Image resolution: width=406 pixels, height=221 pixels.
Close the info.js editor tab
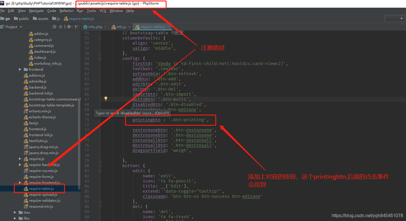point(129,27)
